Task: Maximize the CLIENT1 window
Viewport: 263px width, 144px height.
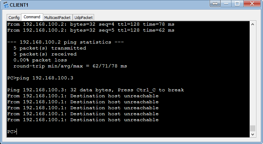Action: pos(237,4)
